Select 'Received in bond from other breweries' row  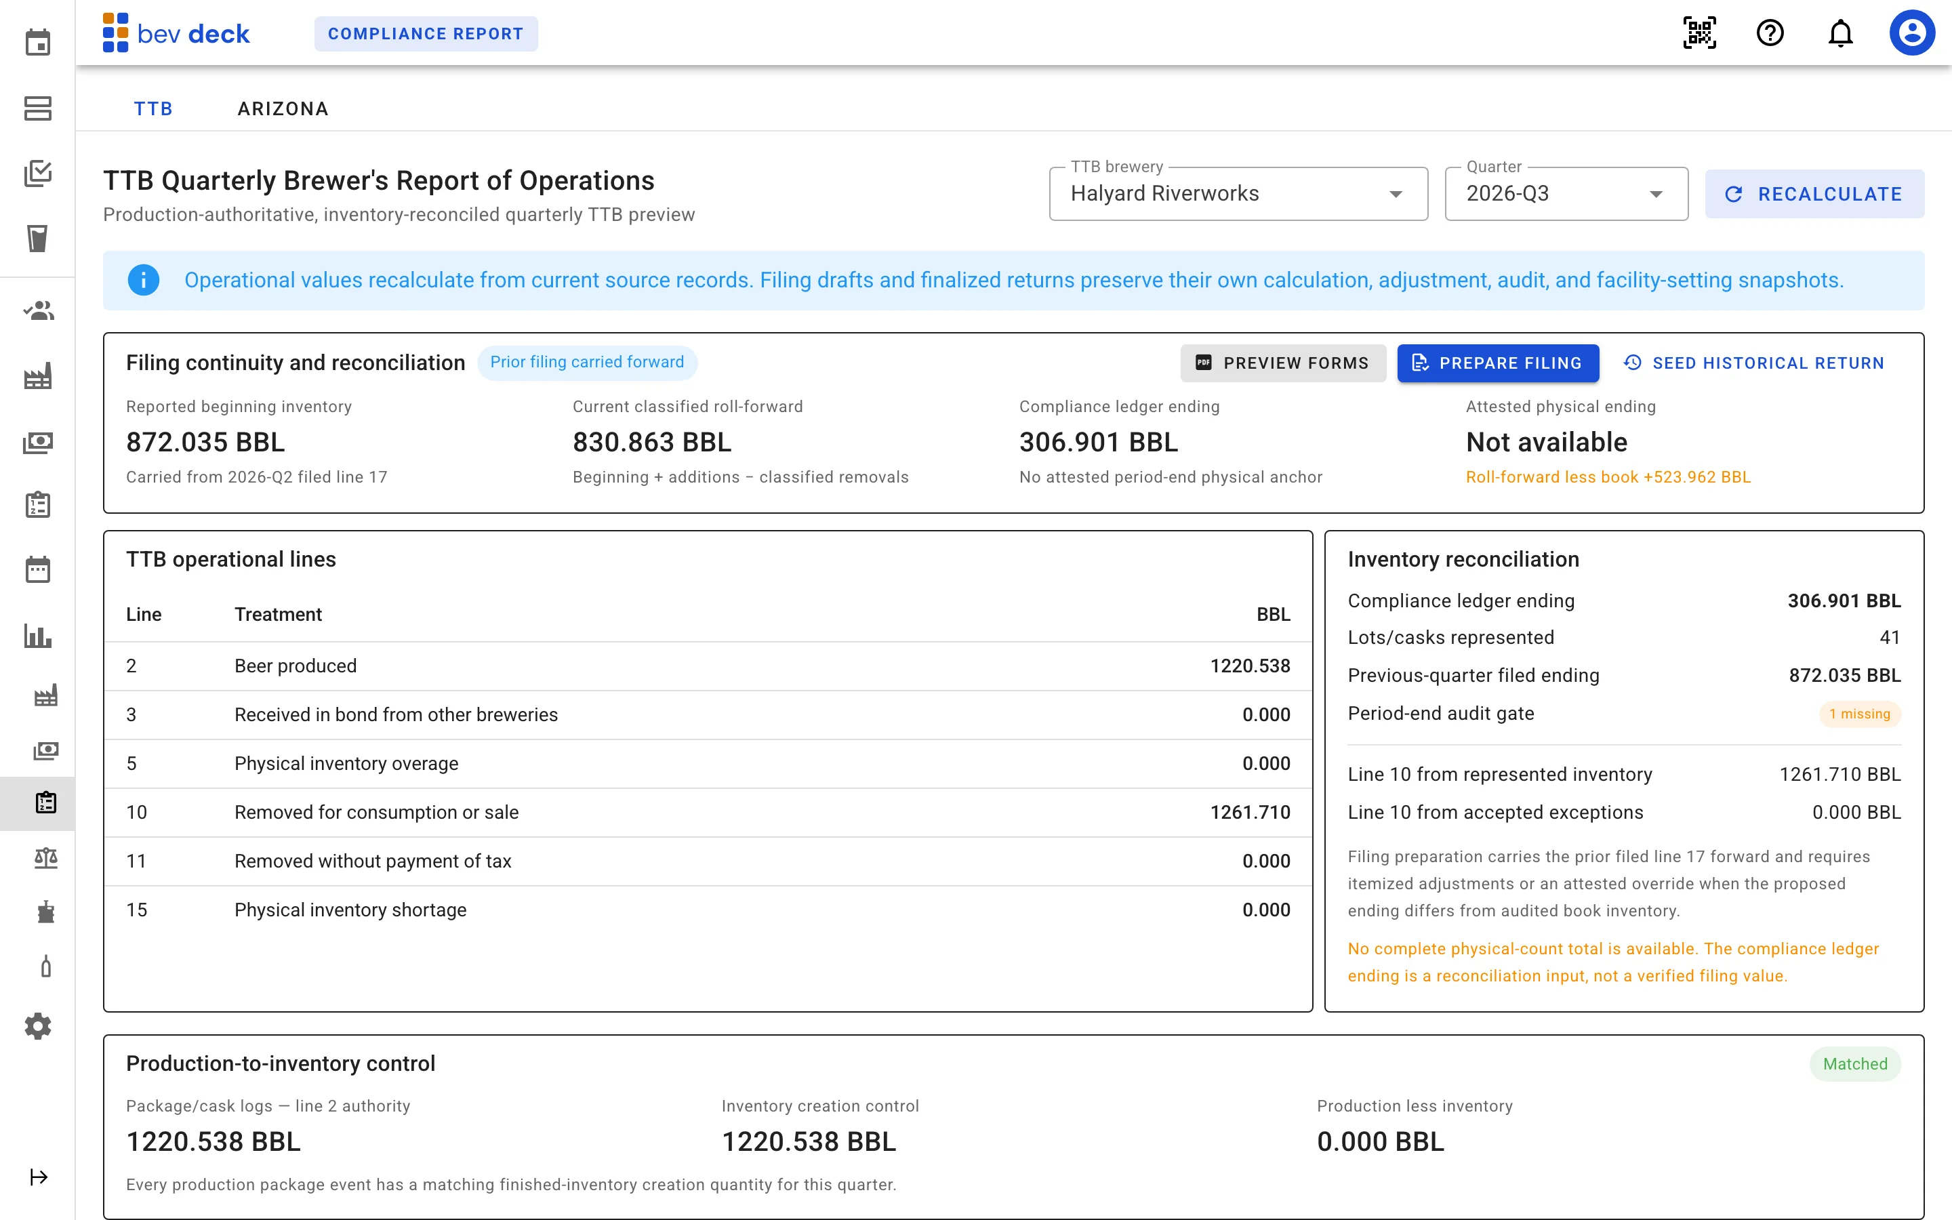(708, 715)
